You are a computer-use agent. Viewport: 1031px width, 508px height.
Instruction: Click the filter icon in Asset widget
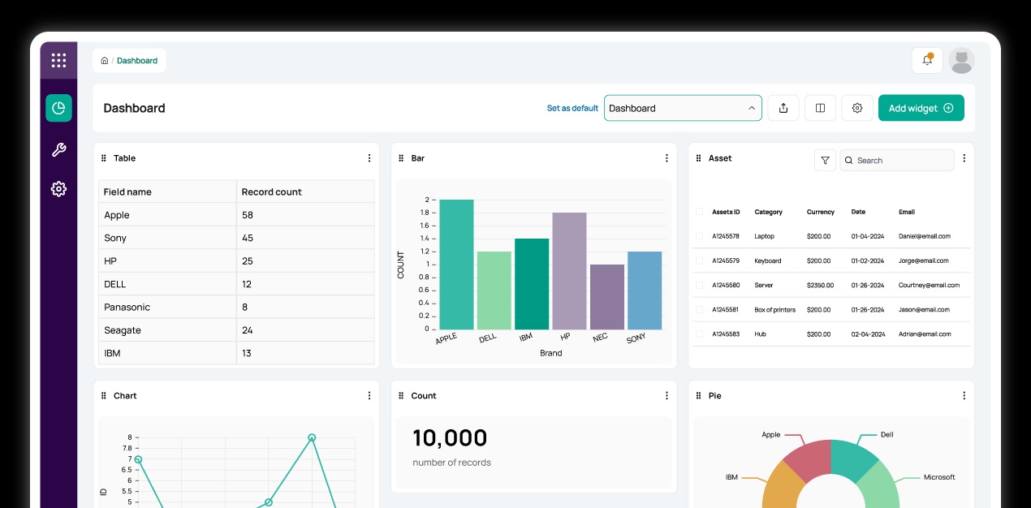tap(825, 161)
